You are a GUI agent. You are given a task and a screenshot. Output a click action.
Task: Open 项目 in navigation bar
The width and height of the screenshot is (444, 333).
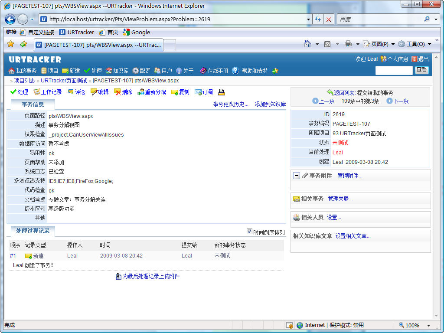coord(49,71)
